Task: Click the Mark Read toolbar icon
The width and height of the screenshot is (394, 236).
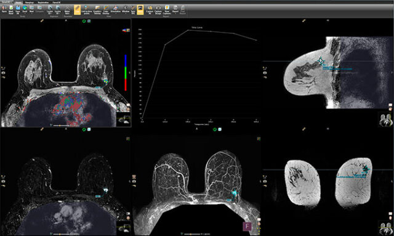Action: coord(11,10)
